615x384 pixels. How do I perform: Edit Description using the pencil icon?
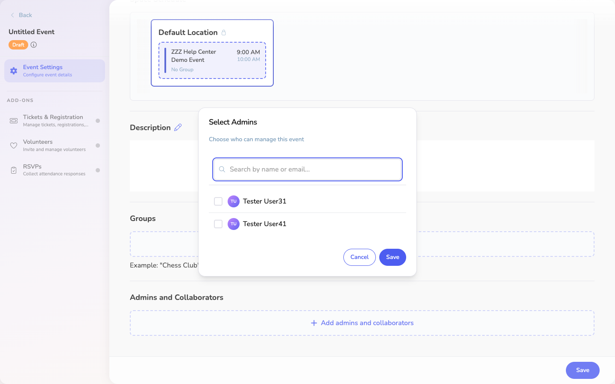(x=178, y=127)
